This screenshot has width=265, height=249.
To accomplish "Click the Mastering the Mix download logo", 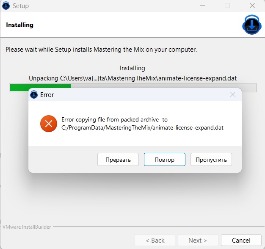I will tap(252, 25).
